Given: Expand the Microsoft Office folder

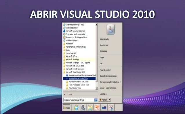Looking at the screenshot, I should [x=79, y=56].
